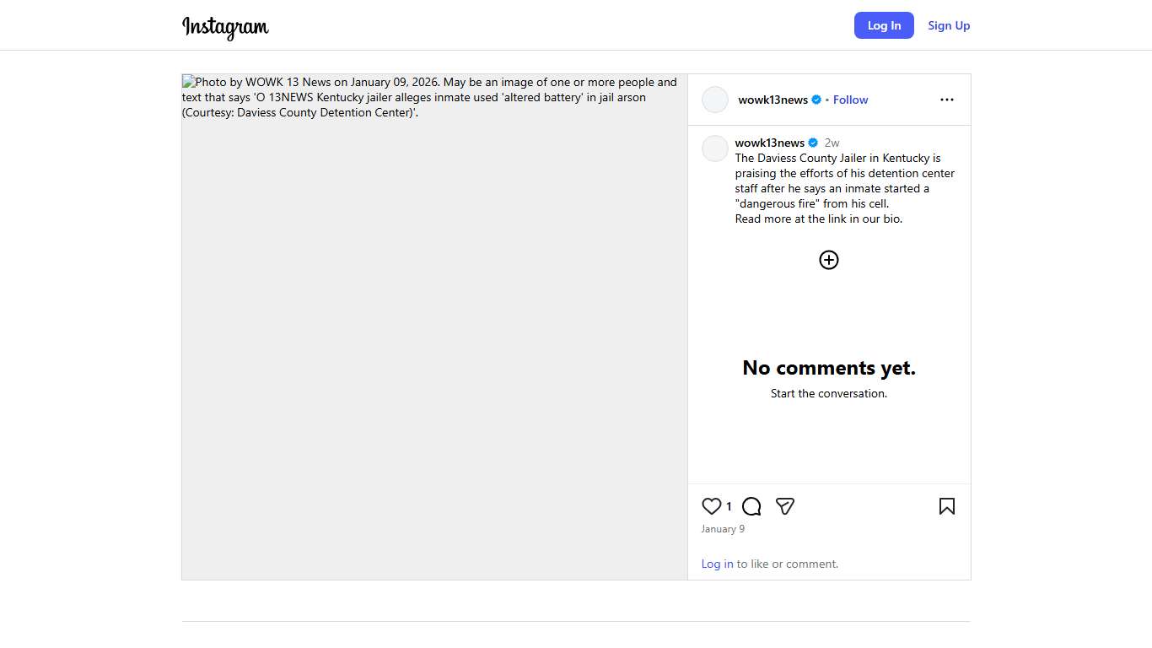Go to Sign Up in the top bar
This screenshot has width=1152, height=648.
tap(949, 25)
